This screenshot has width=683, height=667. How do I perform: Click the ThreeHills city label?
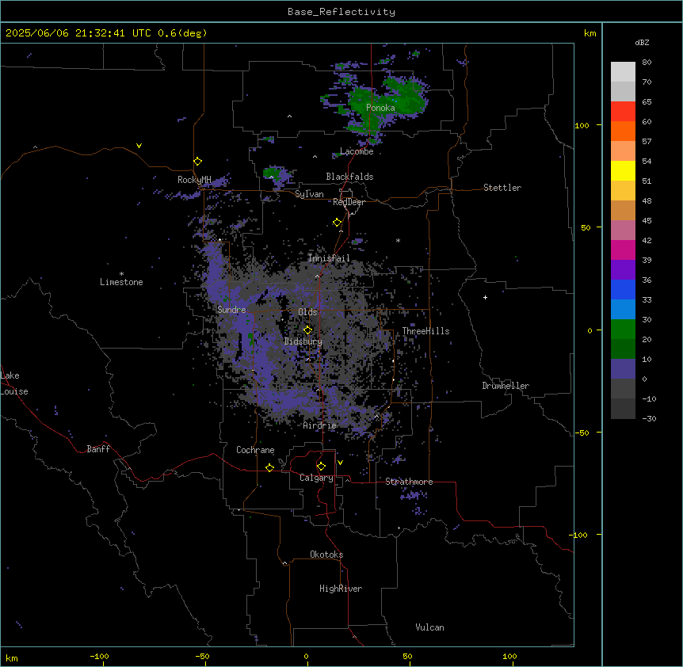[x=425, y=331]
